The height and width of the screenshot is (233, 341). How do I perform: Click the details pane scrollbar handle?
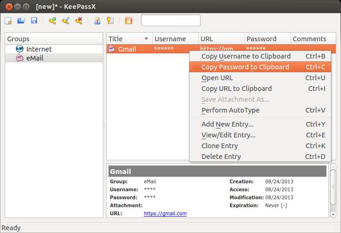click(333, 187)
